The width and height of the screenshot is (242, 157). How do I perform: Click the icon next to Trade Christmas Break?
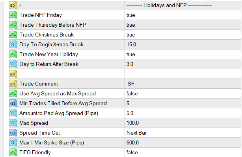coord(12,35)
